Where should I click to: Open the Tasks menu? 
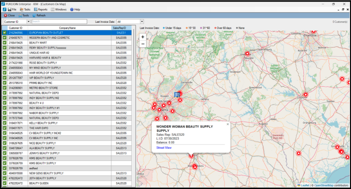click(x=25, y=10)
